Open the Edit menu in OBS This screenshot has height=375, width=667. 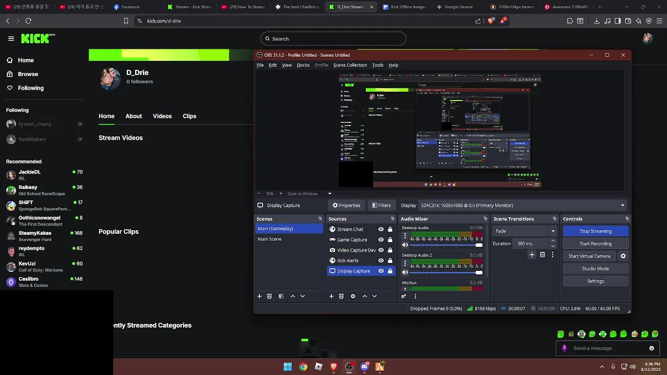tap(273, 65)
